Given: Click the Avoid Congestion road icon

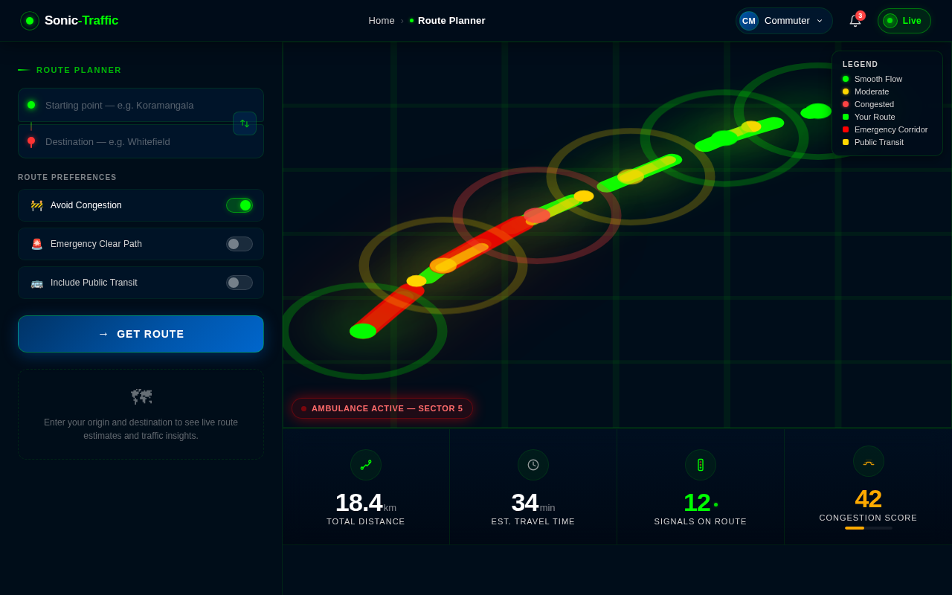Looking at the screenshot, I should tap(36, 205).
